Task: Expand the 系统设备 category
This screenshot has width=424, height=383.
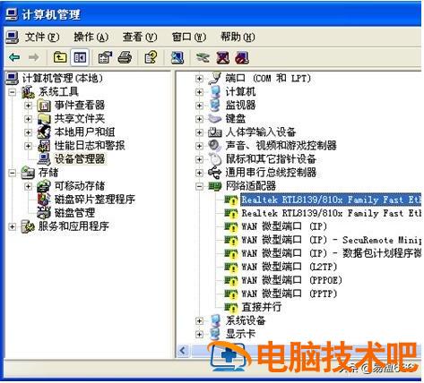Action: click(199, 321)
